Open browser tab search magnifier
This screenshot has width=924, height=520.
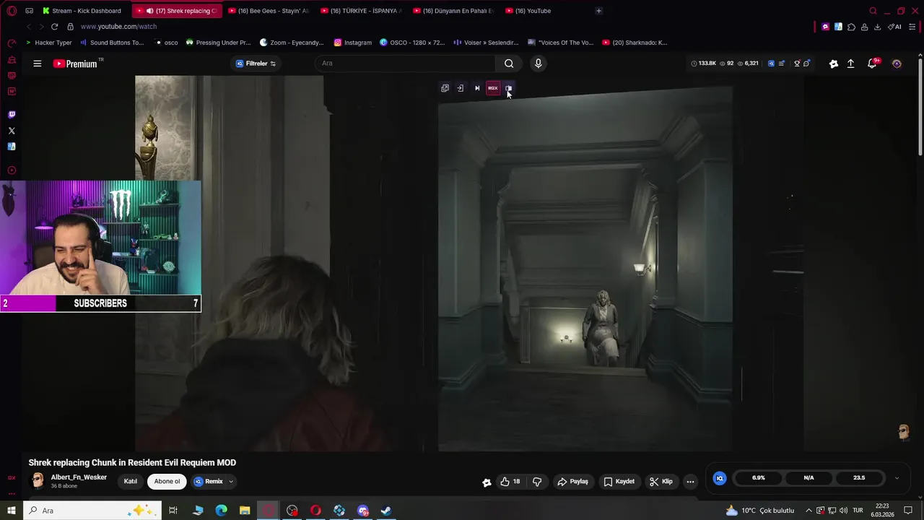pyautogui.click(x=873, y=11)
